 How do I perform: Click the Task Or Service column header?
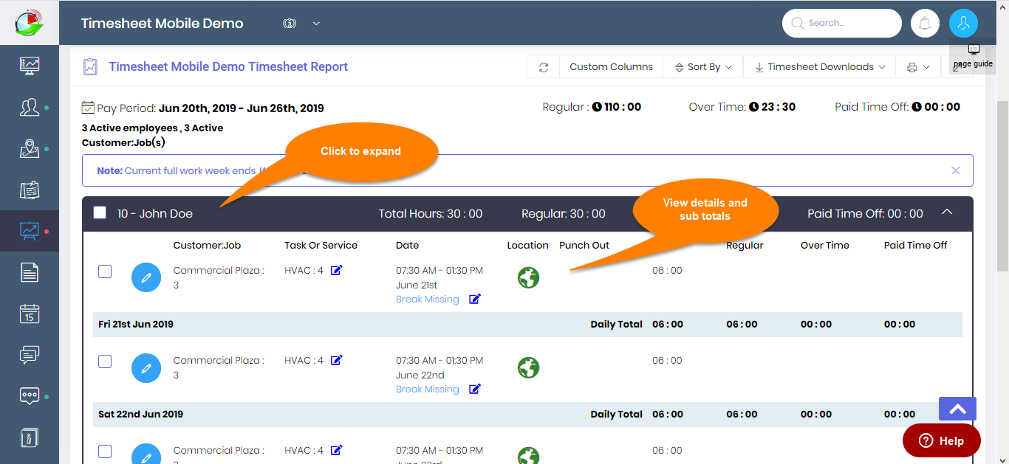(x=321, y=245)
